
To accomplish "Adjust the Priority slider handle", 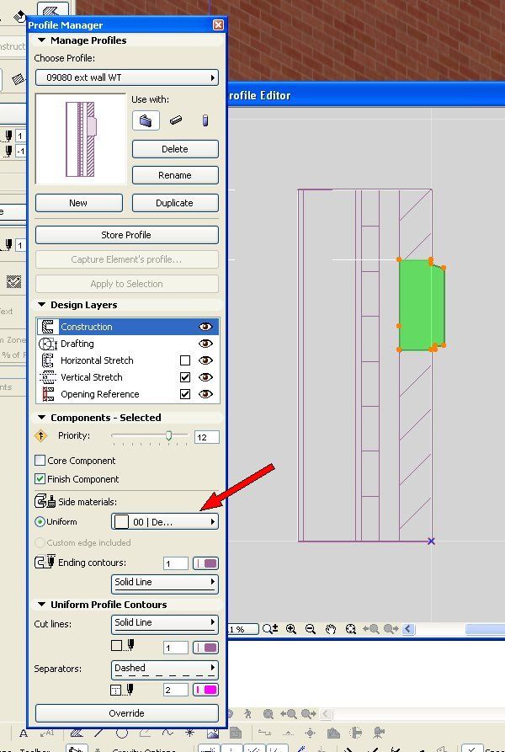I will point(168,435).
